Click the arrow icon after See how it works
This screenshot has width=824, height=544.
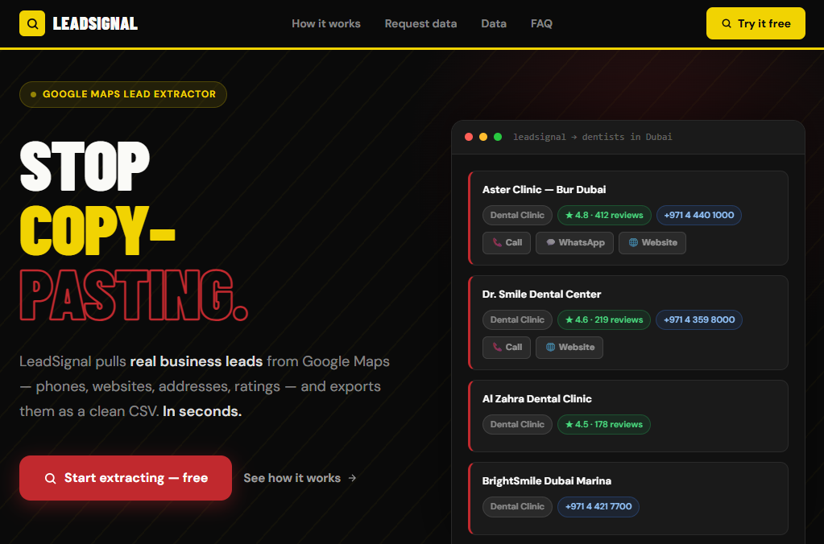(352, 478)
